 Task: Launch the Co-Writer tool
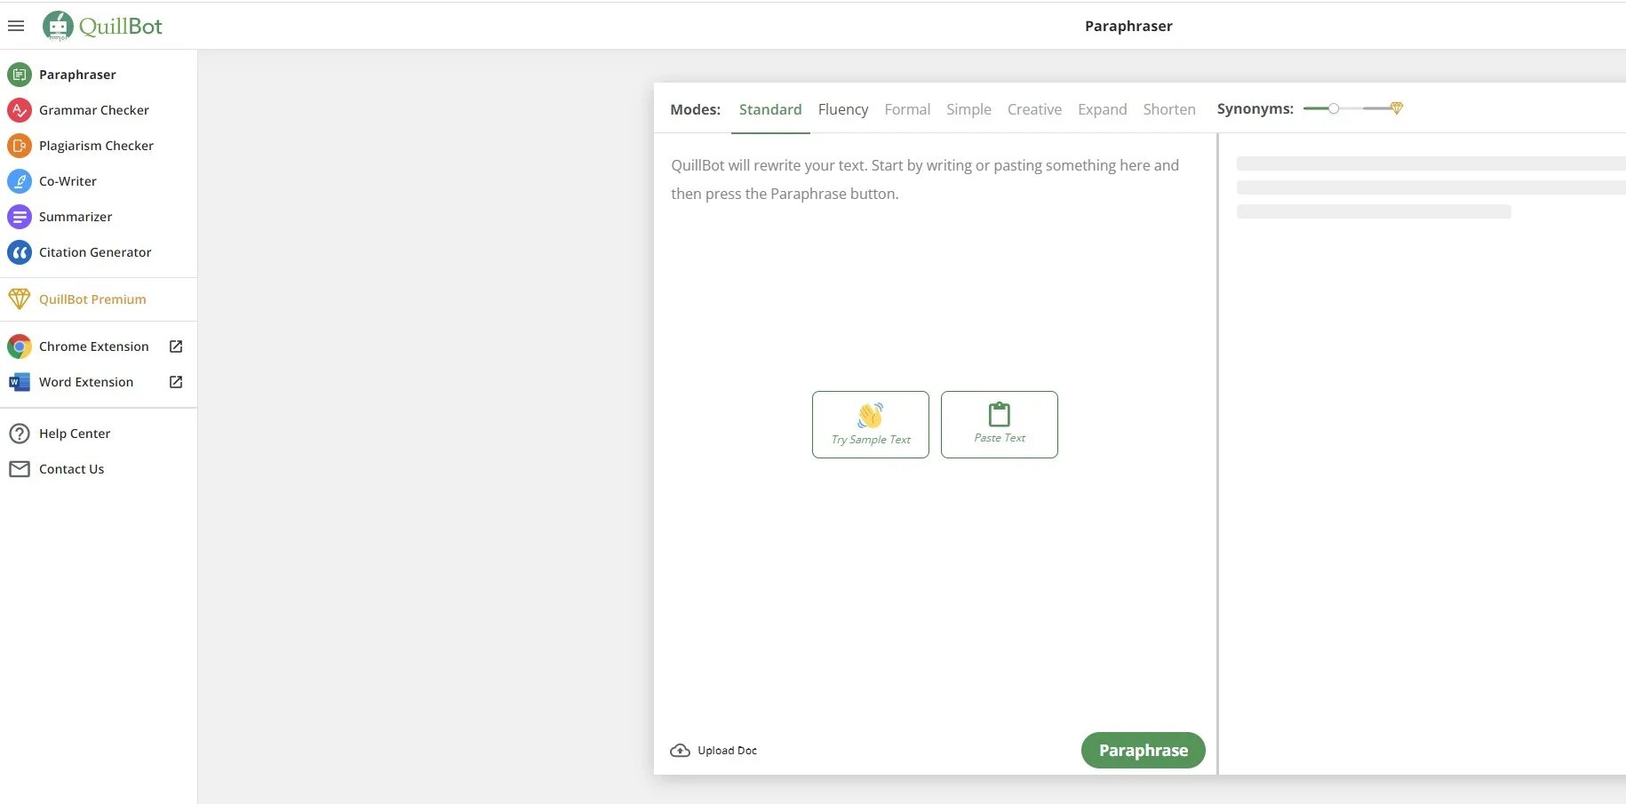(x=68, y=181)
